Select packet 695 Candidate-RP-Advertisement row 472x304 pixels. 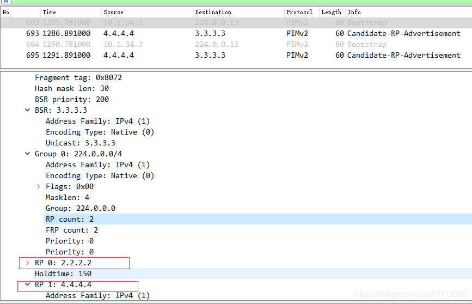(236, 55)
